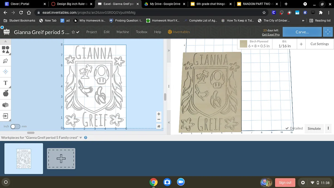Toggle units between inch and mm

coord(15,126)
